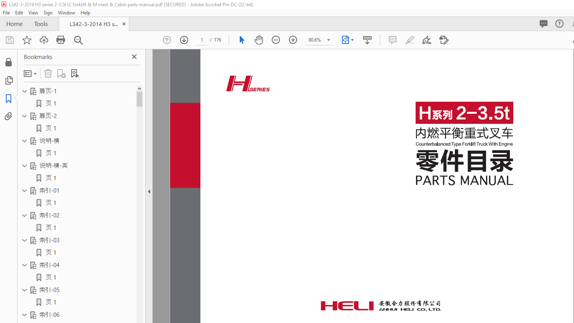Close the Bookmarks panel
Image resolution: width=574 pixels, height=323 pixels.
(134, 57)
